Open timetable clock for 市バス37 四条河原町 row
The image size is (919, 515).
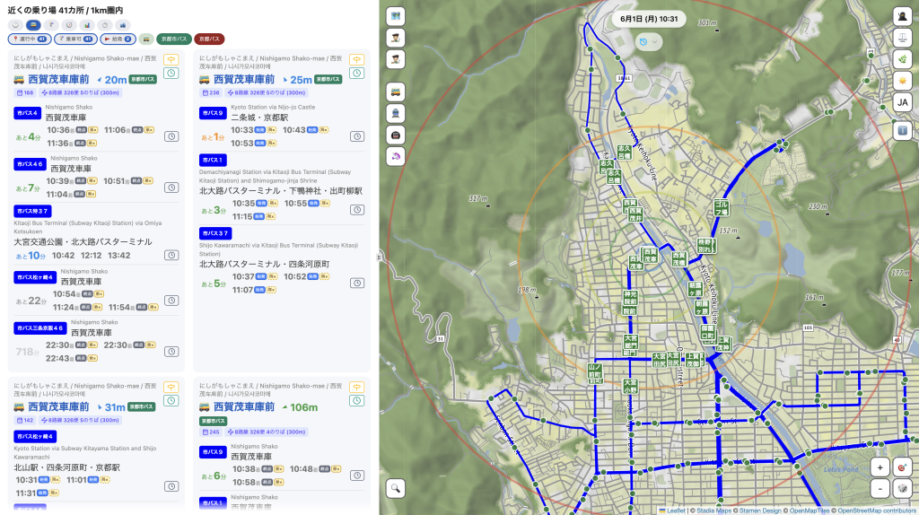point(357,283)
